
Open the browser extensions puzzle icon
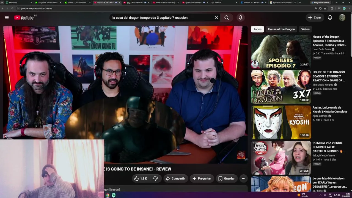click(x=332, y=9)
